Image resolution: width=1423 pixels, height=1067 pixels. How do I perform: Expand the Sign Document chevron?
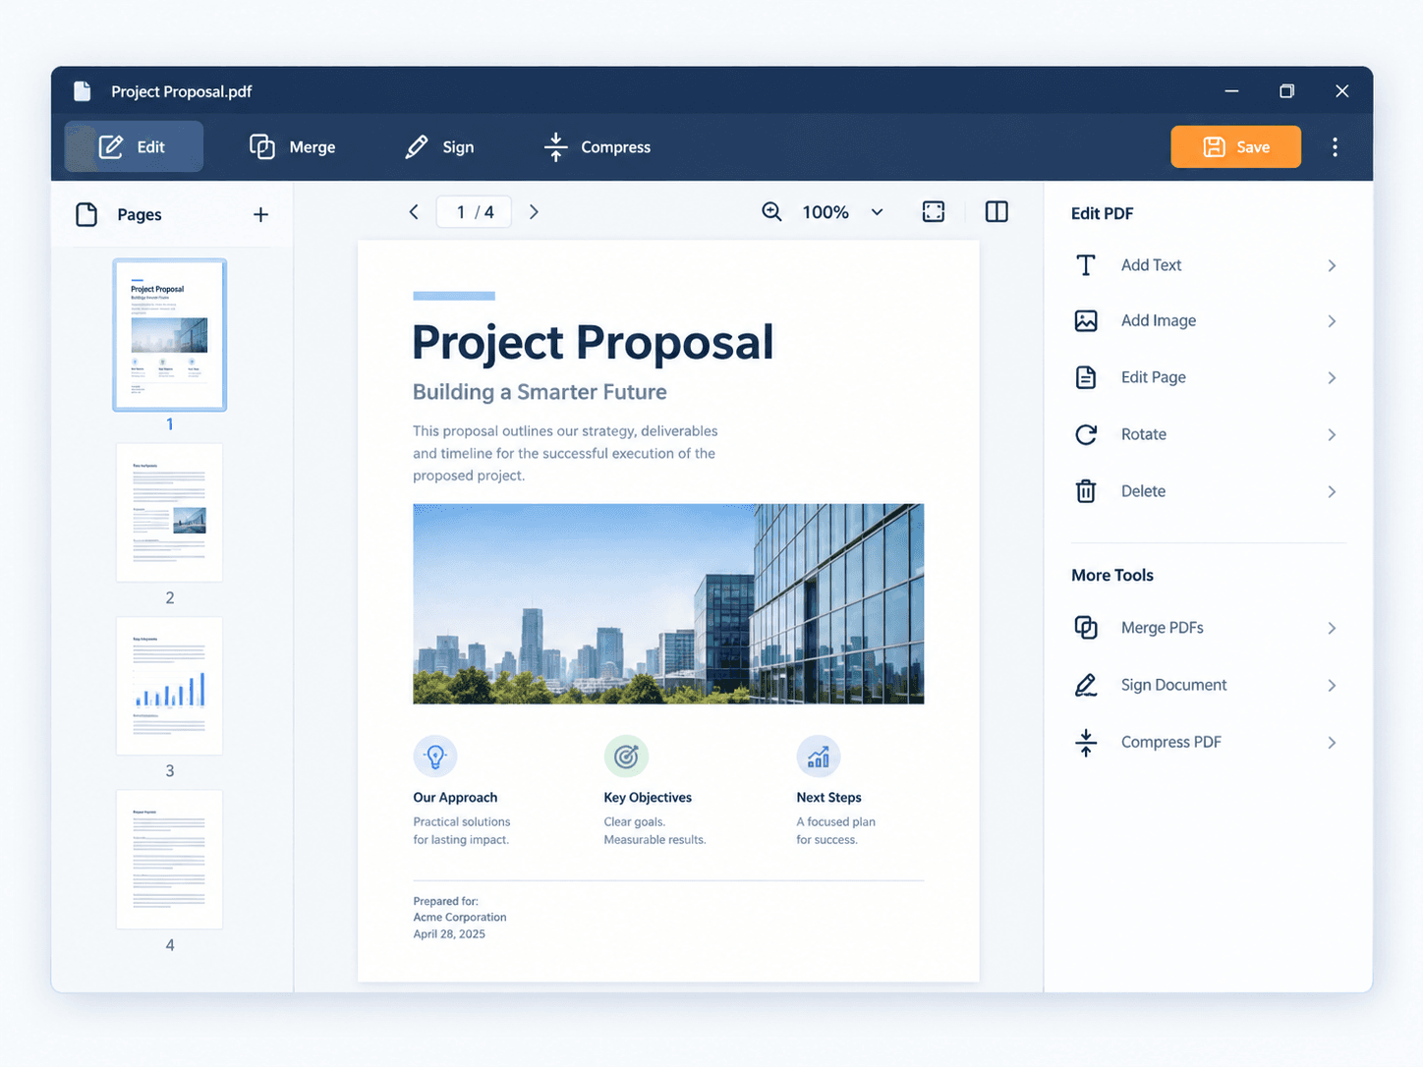1332,685
